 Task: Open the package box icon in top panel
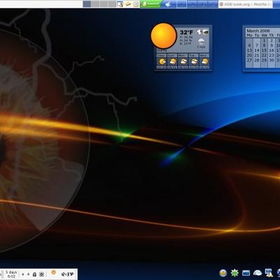(x=128, y=4)
